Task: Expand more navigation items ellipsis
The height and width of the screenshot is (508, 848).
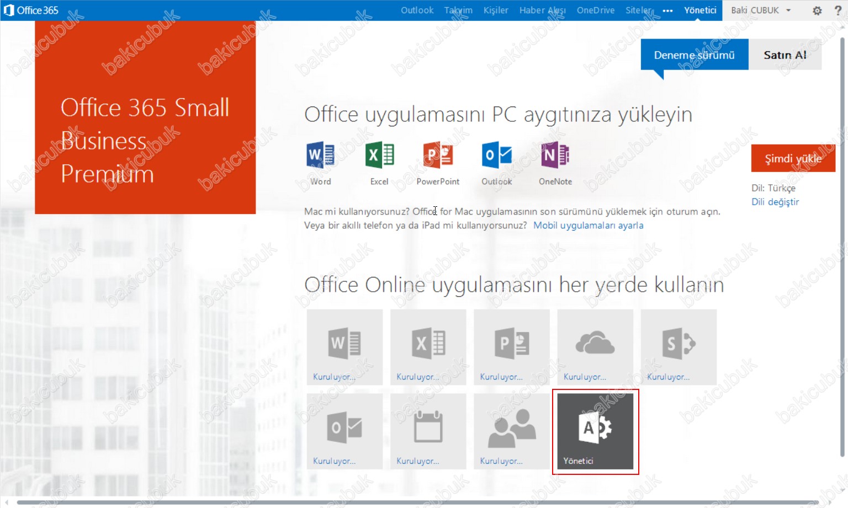Action: coord(667,10)
